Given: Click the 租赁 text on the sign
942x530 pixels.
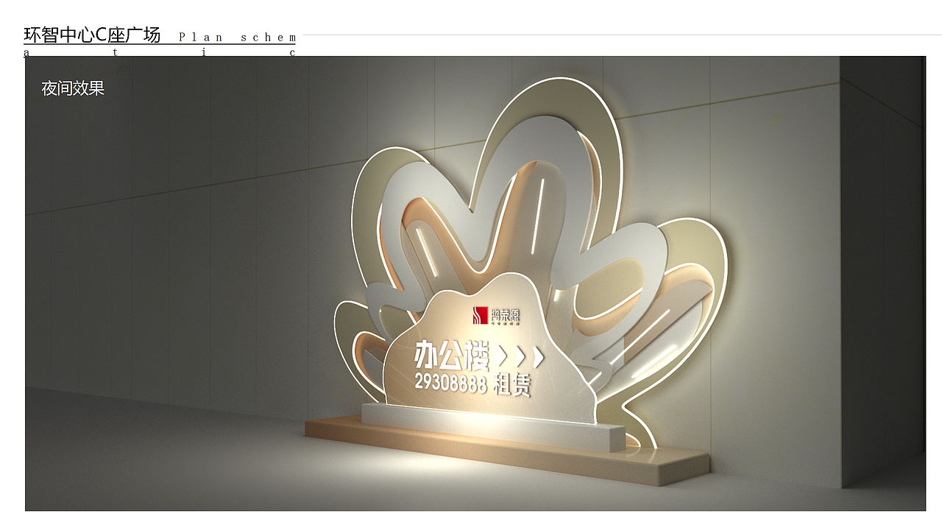Looking at the screenshot, I should (x=512, y=384).
